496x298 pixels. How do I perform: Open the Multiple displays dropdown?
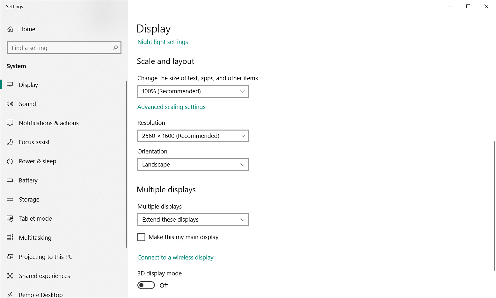coord(193,220)
